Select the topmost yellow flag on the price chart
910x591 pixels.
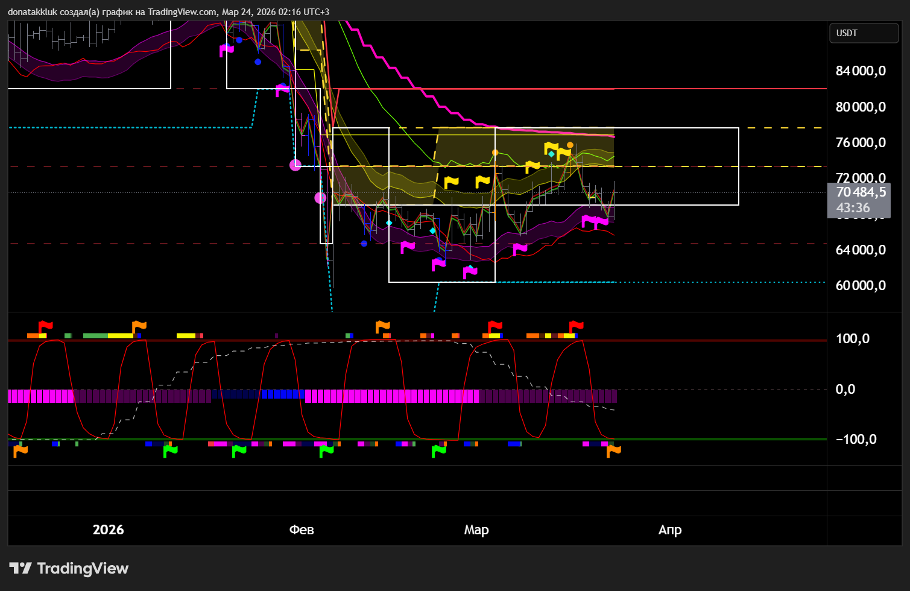[x=551, y=147]
